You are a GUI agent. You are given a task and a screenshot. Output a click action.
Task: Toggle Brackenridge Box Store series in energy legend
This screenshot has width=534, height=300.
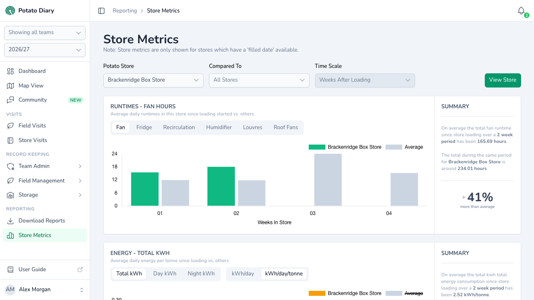pyautogui.click(x=345, y=293)
